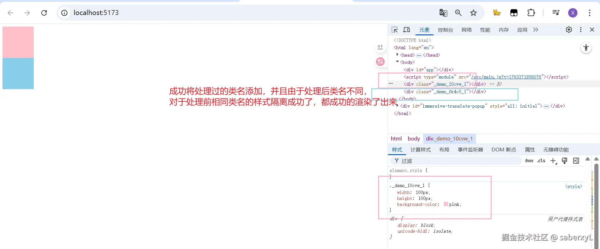Open the Chrome three-dot menu
The width and height of the screenshot is (600, 249).
coord(590,13)
